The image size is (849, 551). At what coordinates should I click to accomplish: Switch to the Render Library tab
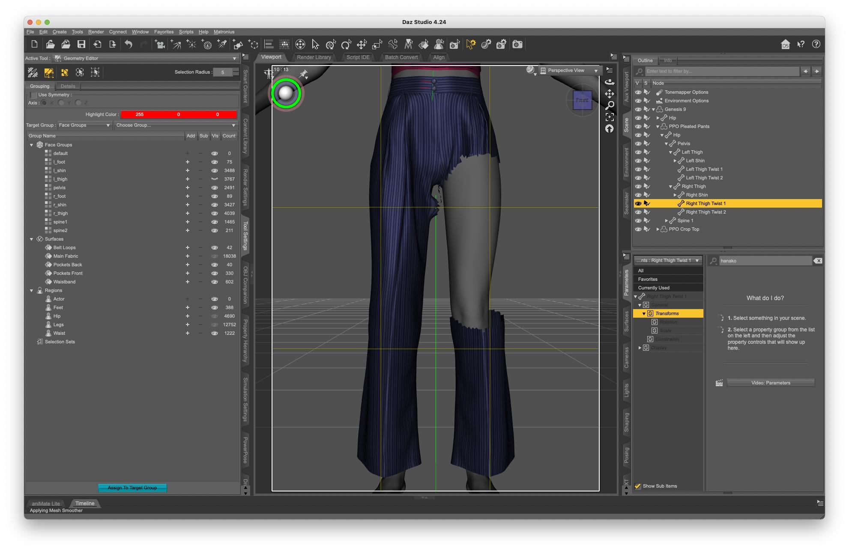coord(314,57)
